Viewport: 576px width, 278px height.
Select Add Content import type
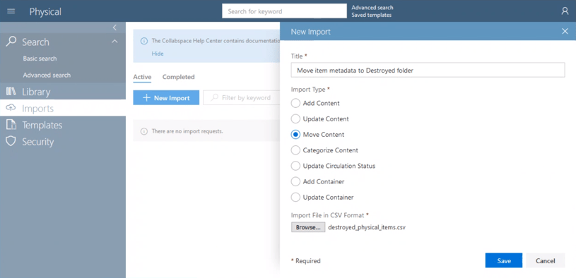click(x=295, y=103)
